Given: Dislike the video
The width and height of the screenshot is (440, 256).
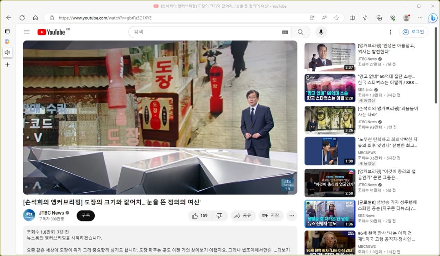Looking at the screenshot, I should [x=220, y=216].
